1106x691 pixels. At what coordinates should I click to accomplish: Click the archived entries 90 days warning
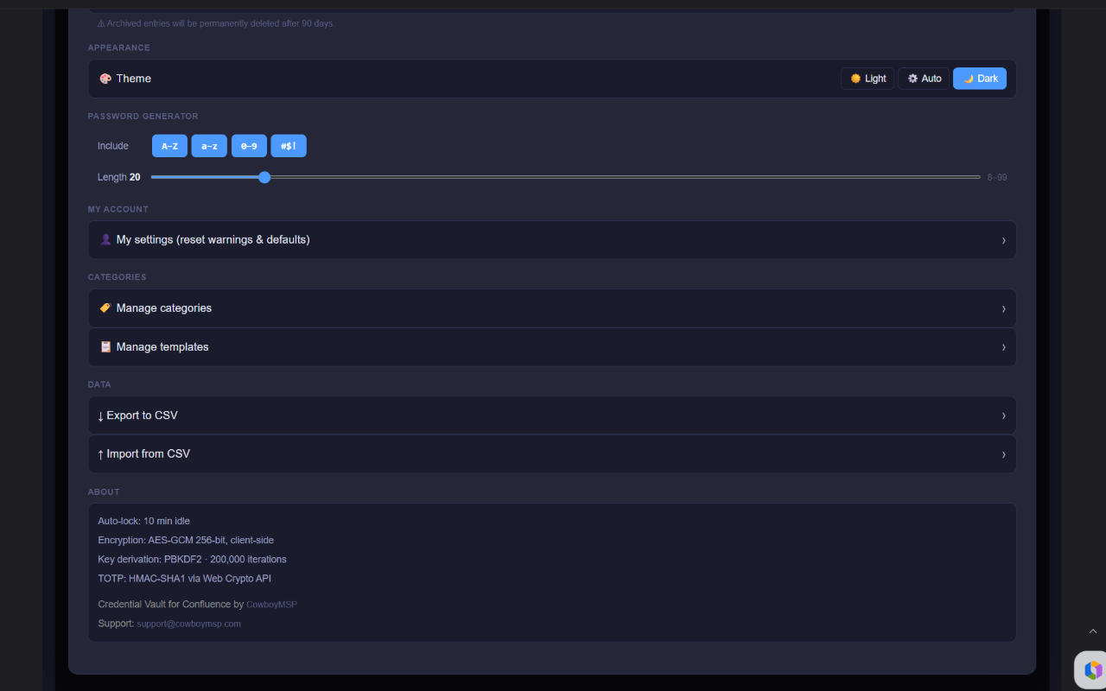[215, 23]
